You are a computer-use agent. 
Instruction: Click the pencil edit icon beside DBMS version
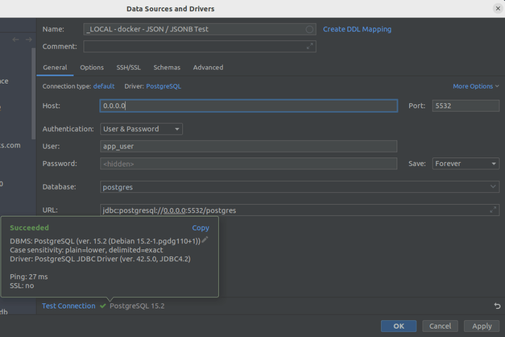pyautogui.click(x=205, y=239)
